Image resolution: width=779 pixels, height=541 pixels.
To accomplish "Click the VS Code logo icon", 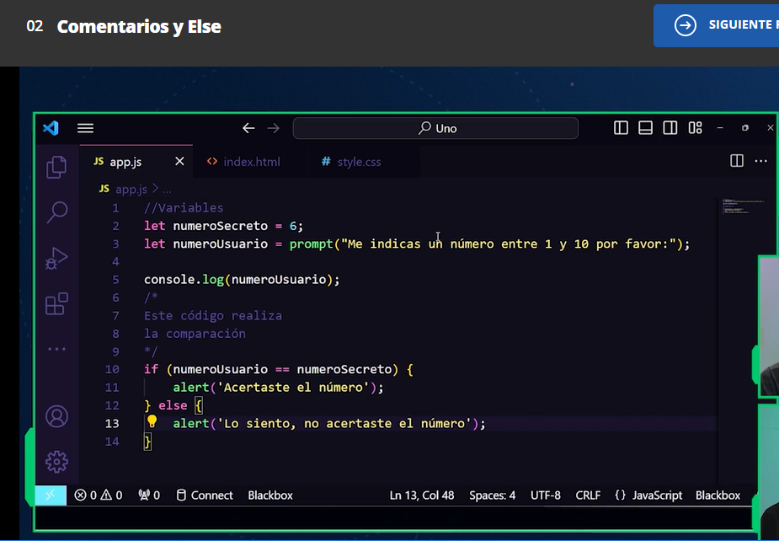I will (51, 128).
